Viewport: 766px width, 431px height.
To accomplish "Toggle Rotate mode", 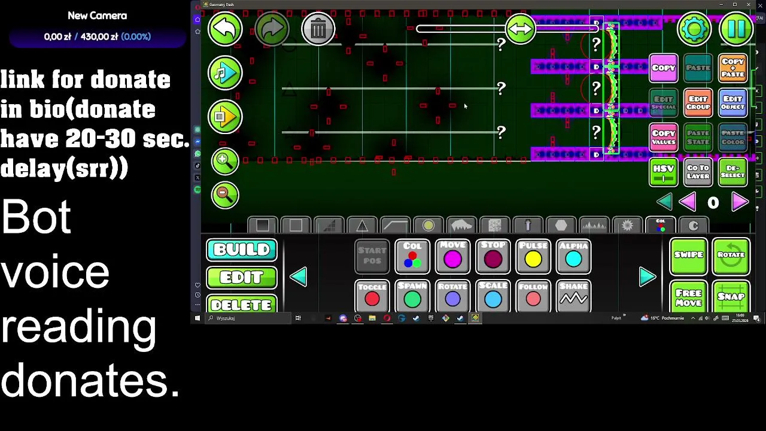I will (731, 256).
